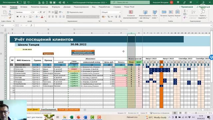
Task: Increase font size with larger A icon
Action: [x=41, y=12]
